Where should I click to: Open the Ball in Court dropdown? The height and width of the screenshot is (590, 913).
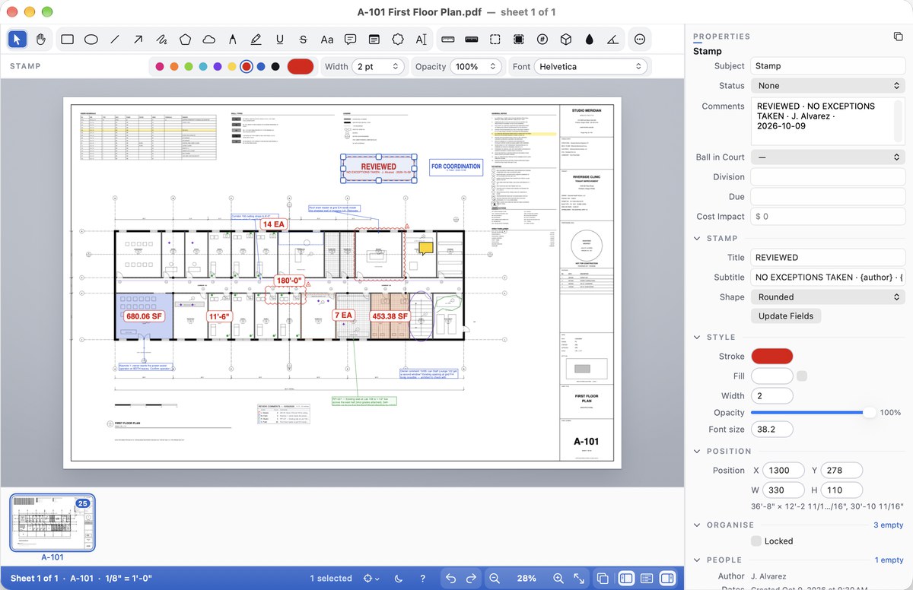tap(827, 157)
